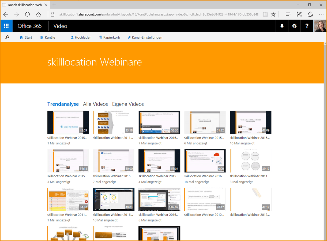Go to the browser home page

[39, 14]
